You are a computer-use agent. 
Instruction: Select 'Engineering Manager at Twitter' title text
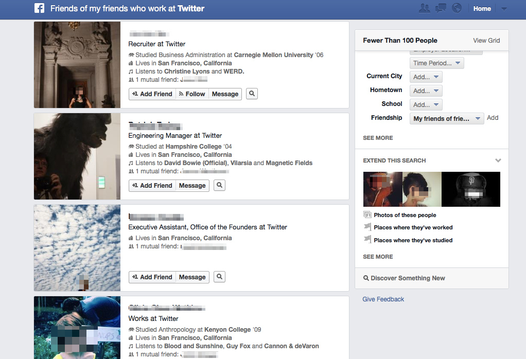click(175, 135)
